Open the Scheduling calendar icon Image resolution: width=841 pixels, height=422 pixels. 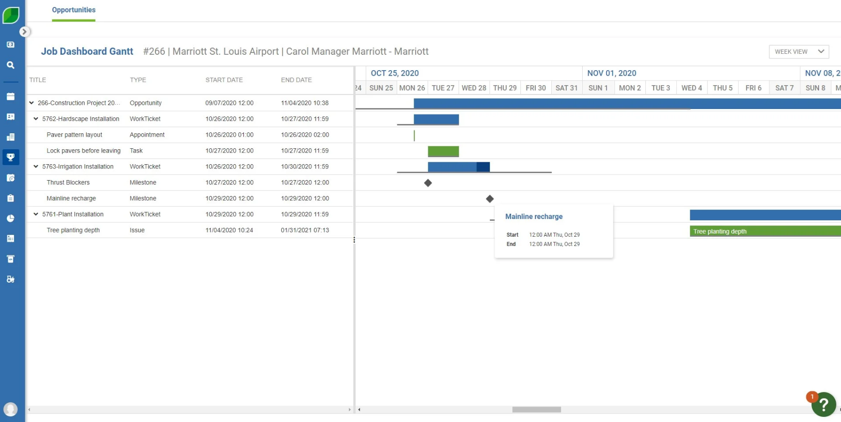pyautogui.click(x=10, y=96)
